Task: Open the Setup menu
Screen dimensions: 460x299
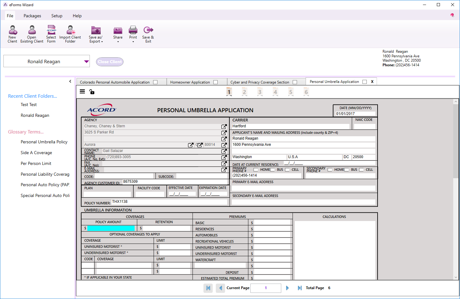Action: (x=57, y=16)
